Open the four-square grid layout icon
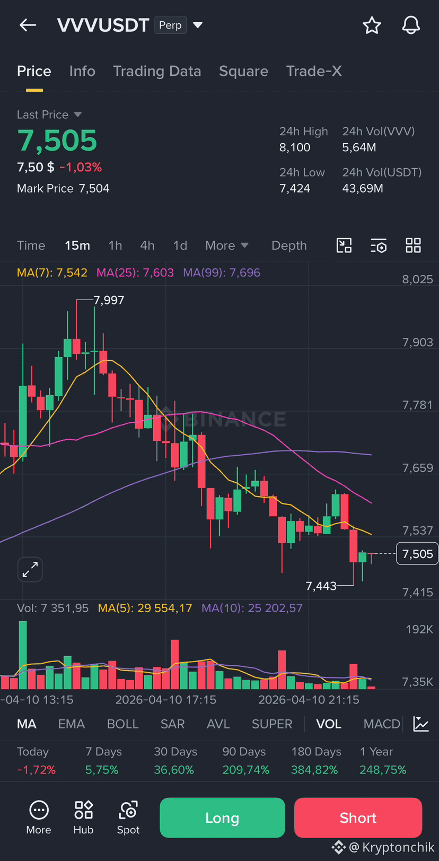439x861 pixels. (413, 245)
